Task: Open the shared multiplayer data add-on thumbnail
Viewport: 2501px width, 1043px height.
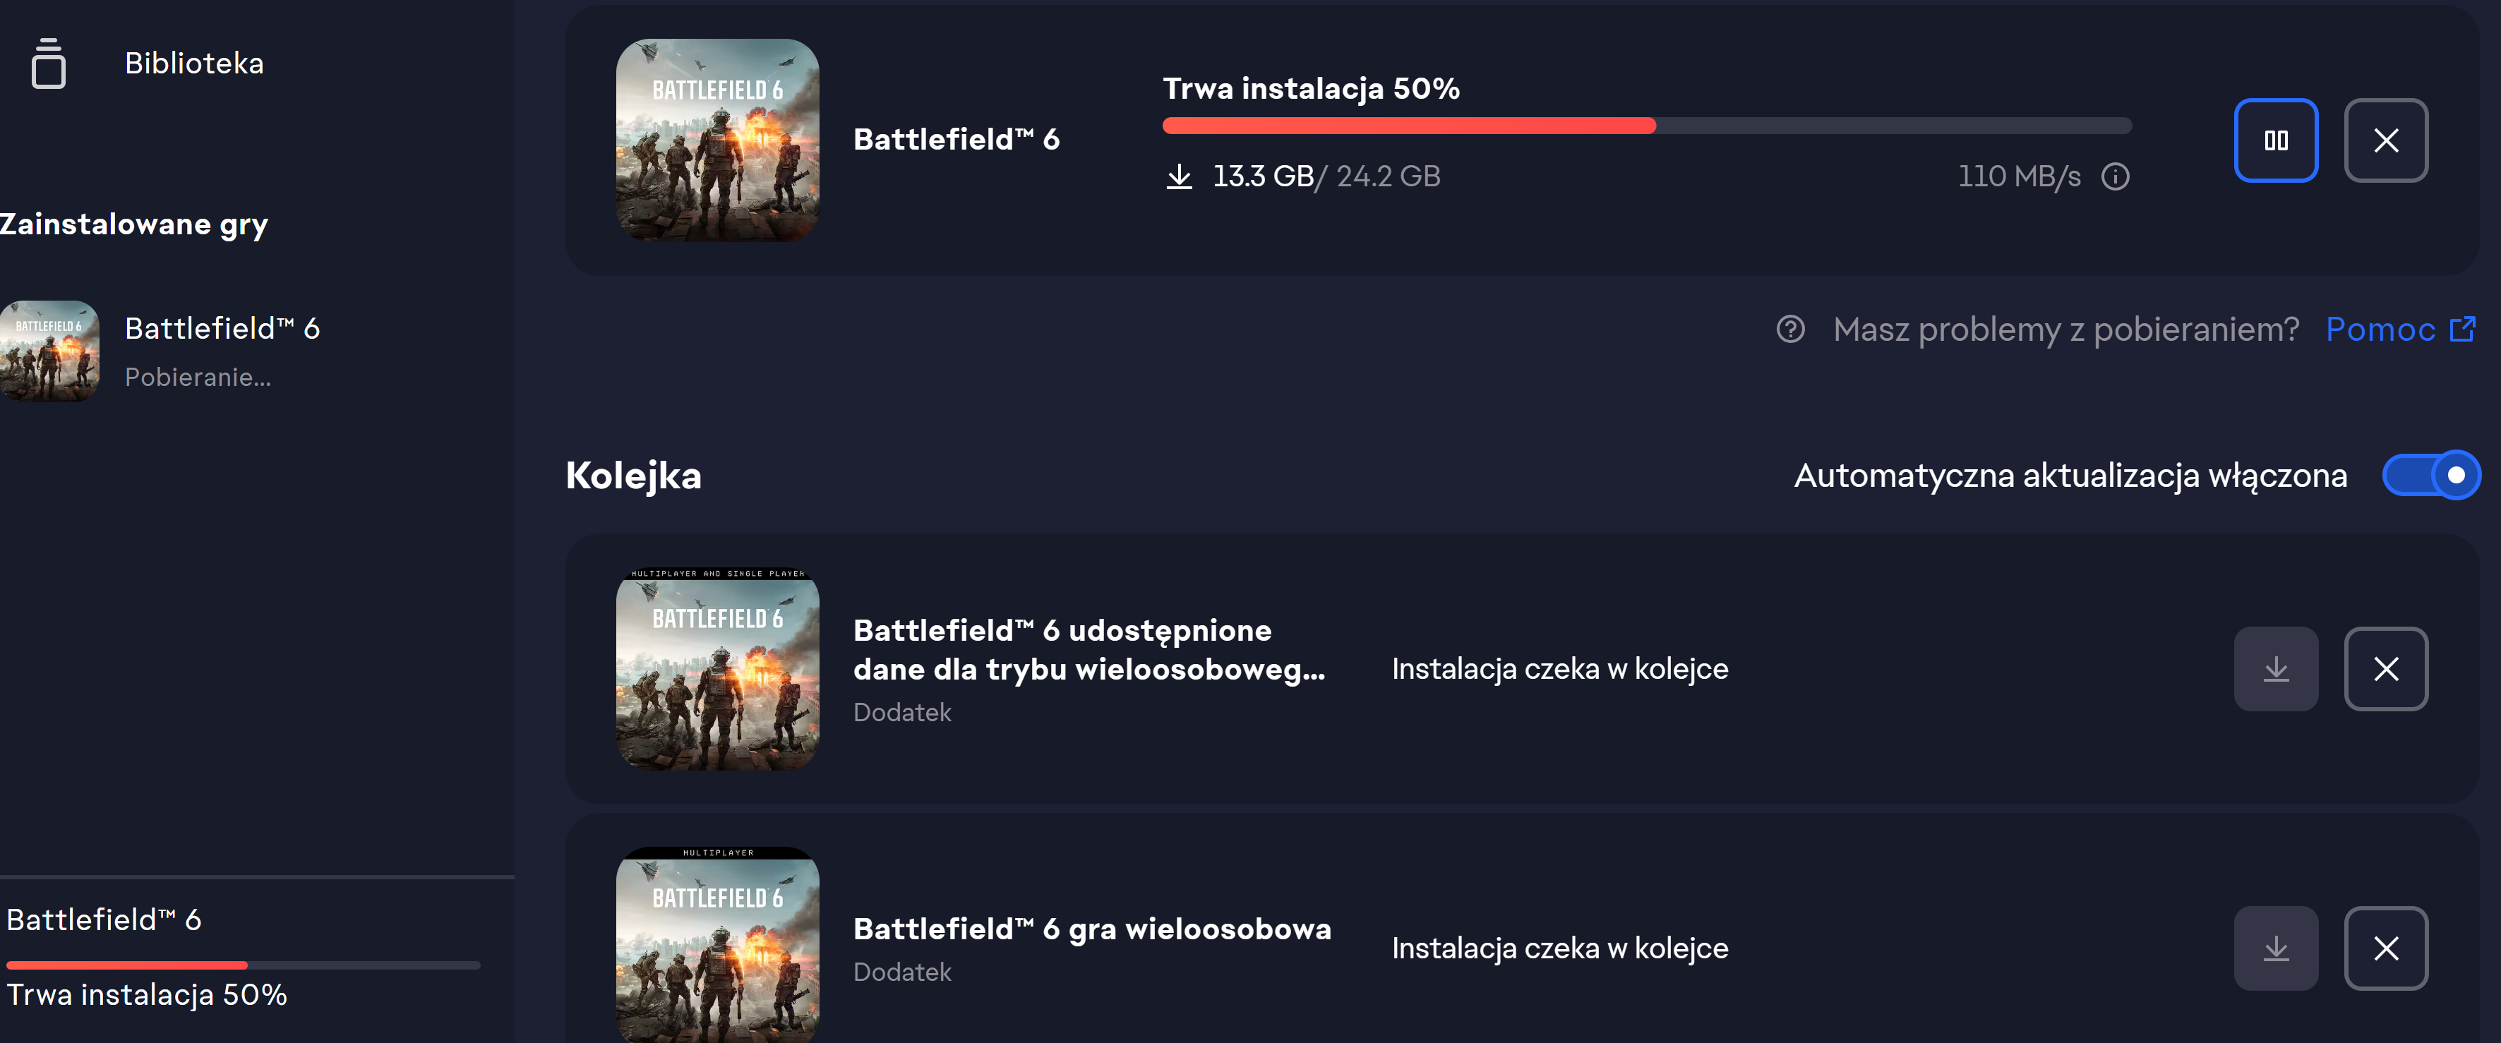Action: point(717,668)
